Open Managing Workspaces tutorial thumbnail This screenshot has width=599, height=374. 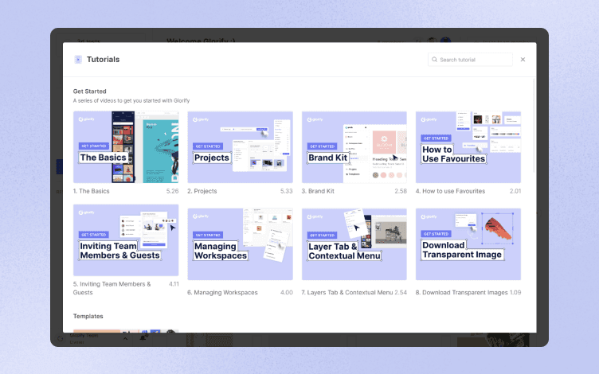click(x=240, y=244)
